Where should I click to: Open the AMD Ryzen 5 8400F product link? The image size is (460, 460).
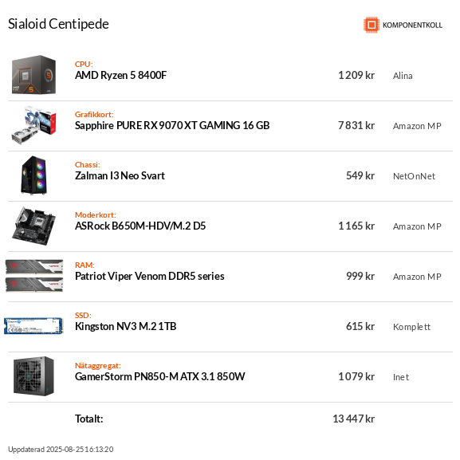tap(120, 76)
